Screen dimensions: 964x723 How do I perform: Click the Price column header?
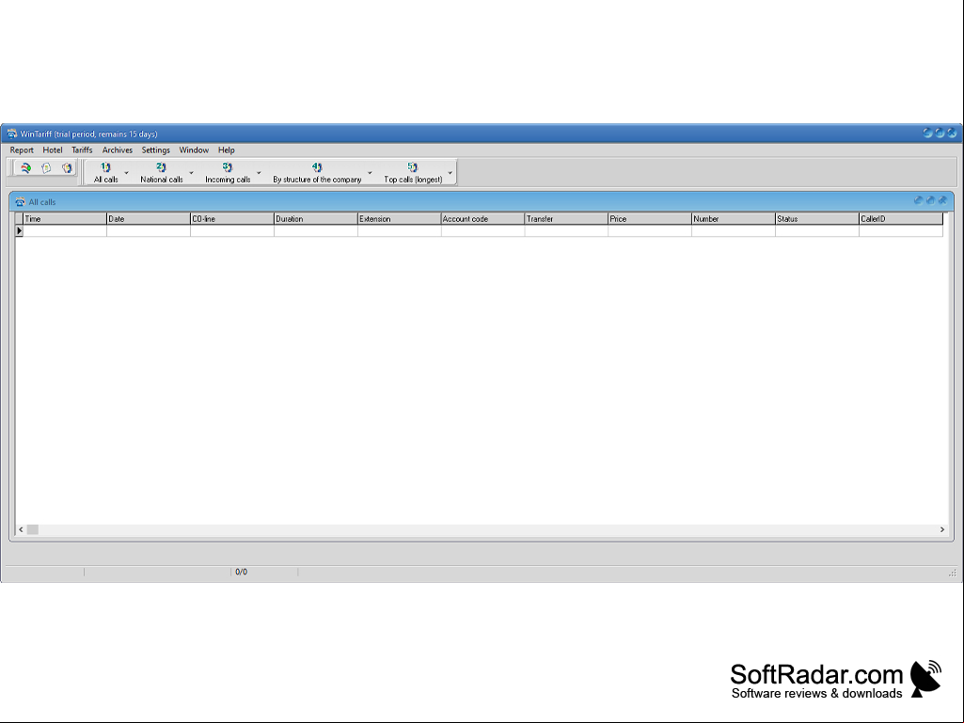coord(650,219)
